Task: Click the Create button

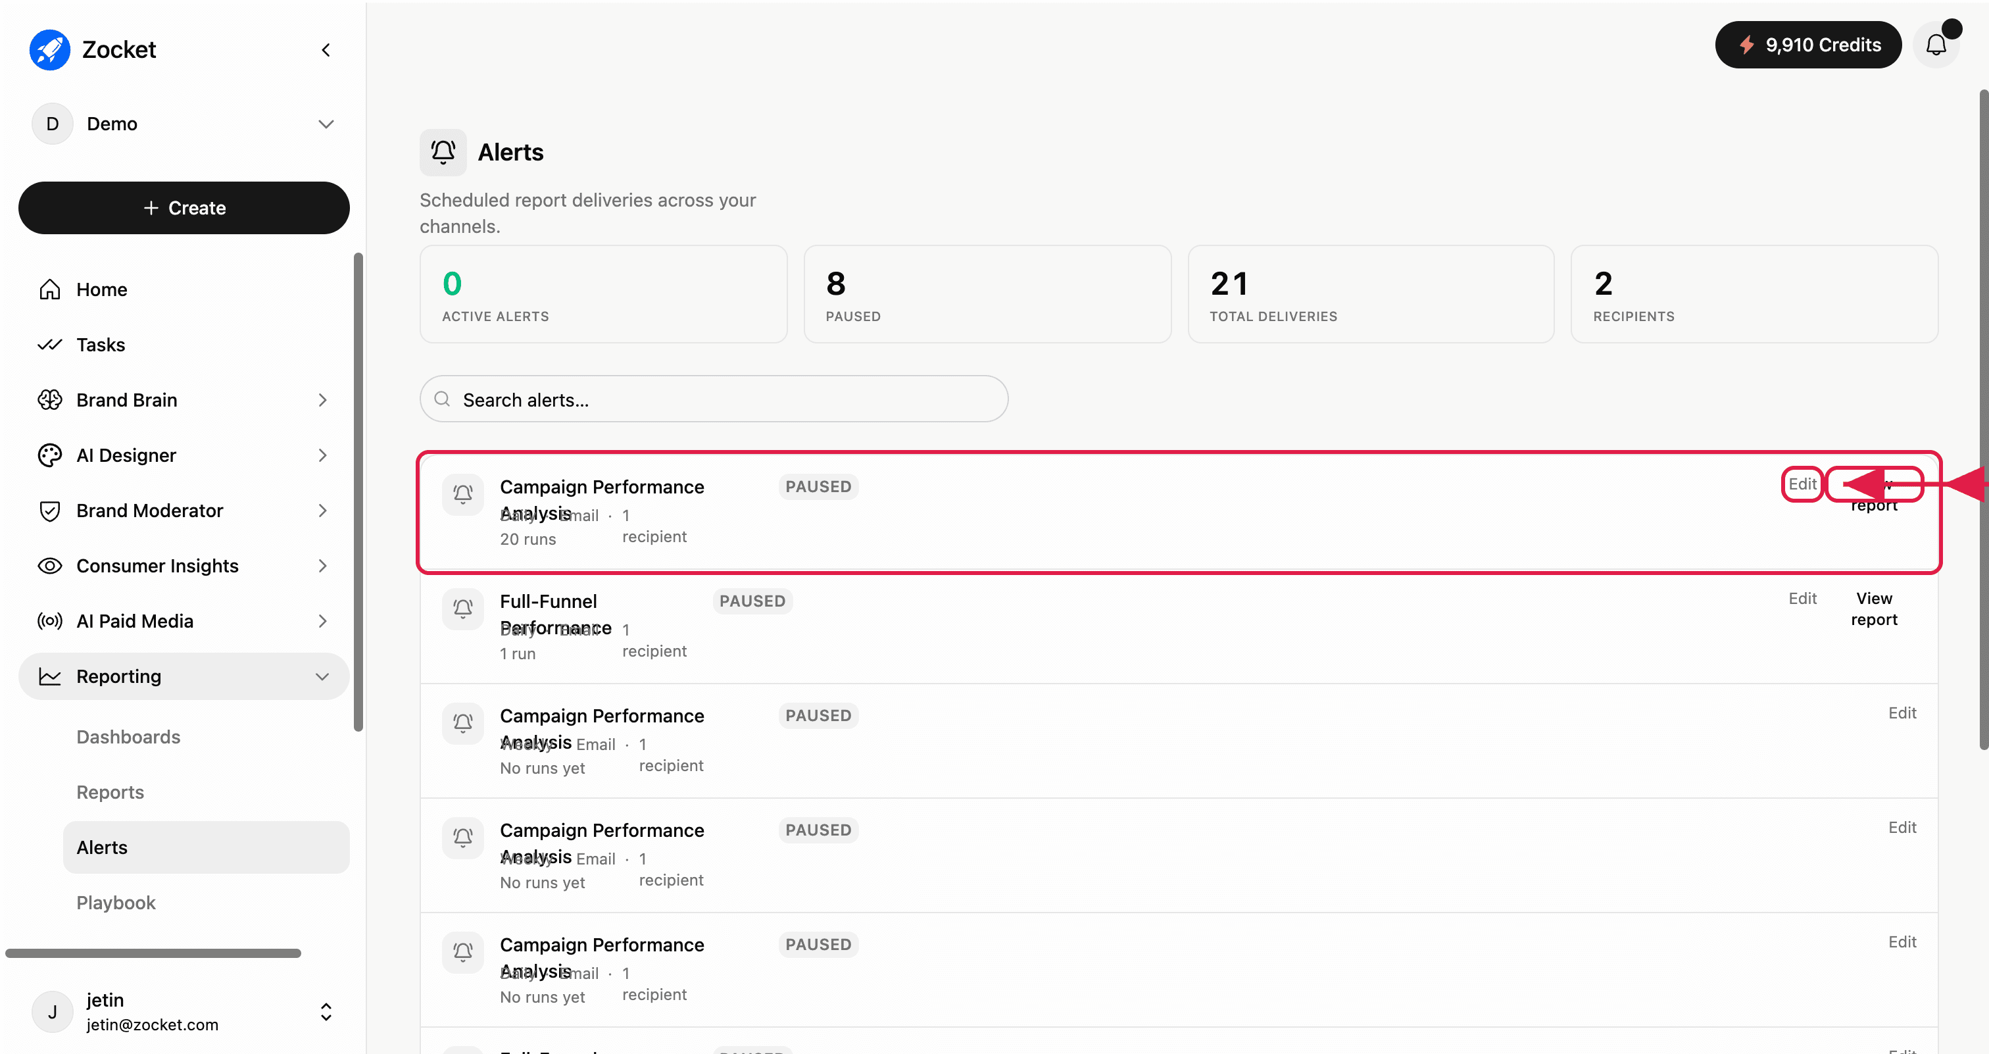Action: click(184, 208)
